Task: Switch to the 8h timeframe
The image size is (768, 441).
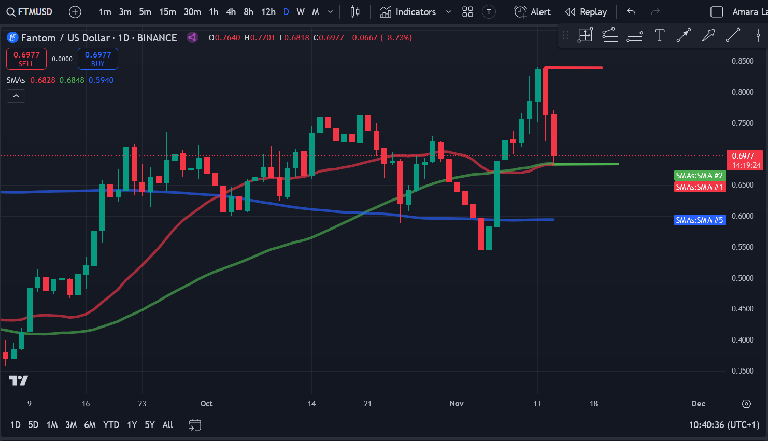Action: (249, 11)
